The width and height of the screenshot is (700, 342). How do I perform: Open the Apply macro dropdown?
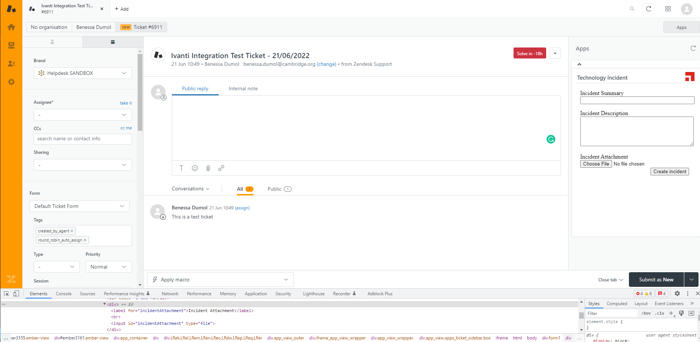pos(221,280)
